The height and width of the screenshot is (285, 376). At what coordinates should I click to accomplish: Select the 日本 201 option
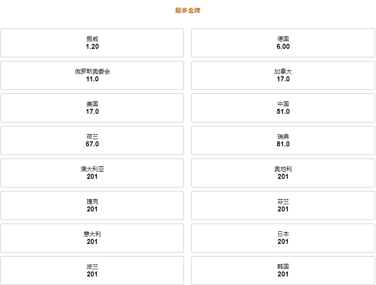[x=283, y=238]
